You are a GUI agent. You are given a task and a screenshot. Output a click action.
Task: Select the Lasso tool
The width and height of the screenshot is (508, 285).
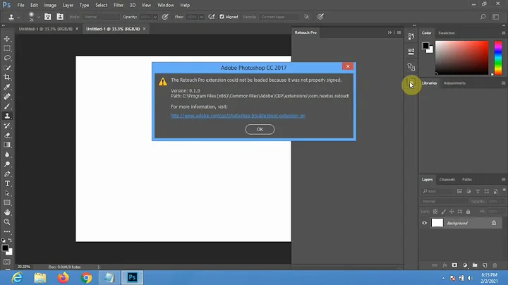tap(7, 58)
